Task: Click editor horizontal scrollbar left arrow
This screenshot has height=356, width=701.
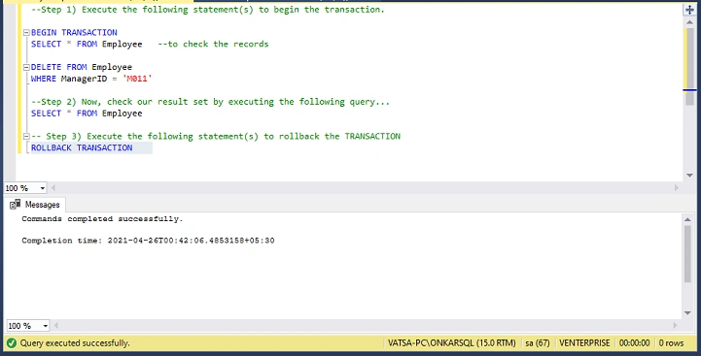Action: tap(53, 188)
